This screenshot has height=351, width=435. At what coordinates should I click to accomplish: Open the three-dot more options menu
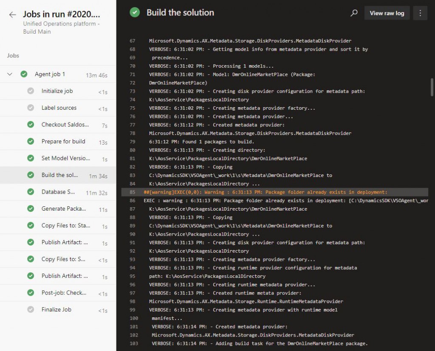pos(420,13)
